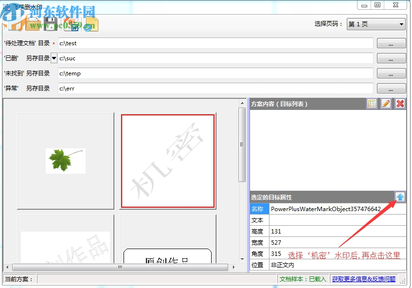This screenshot has height=288, width=412.
Task: Run batch processing with the play-document icon
Action: point(91,24)
